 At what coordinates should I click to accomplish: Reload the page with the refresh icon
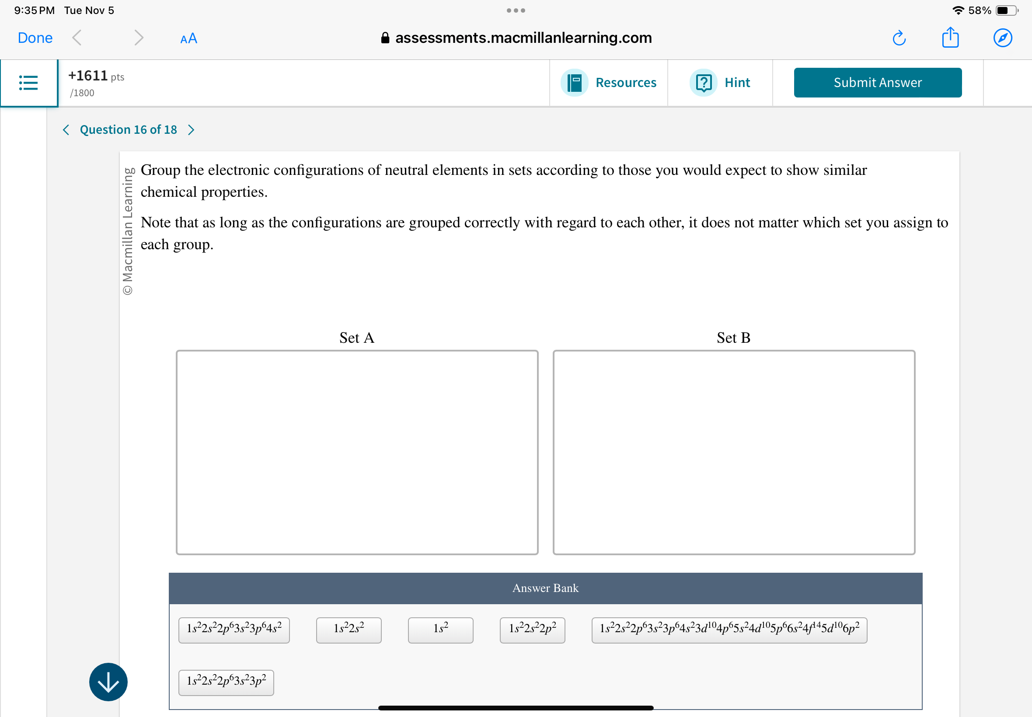pos(899,38)
